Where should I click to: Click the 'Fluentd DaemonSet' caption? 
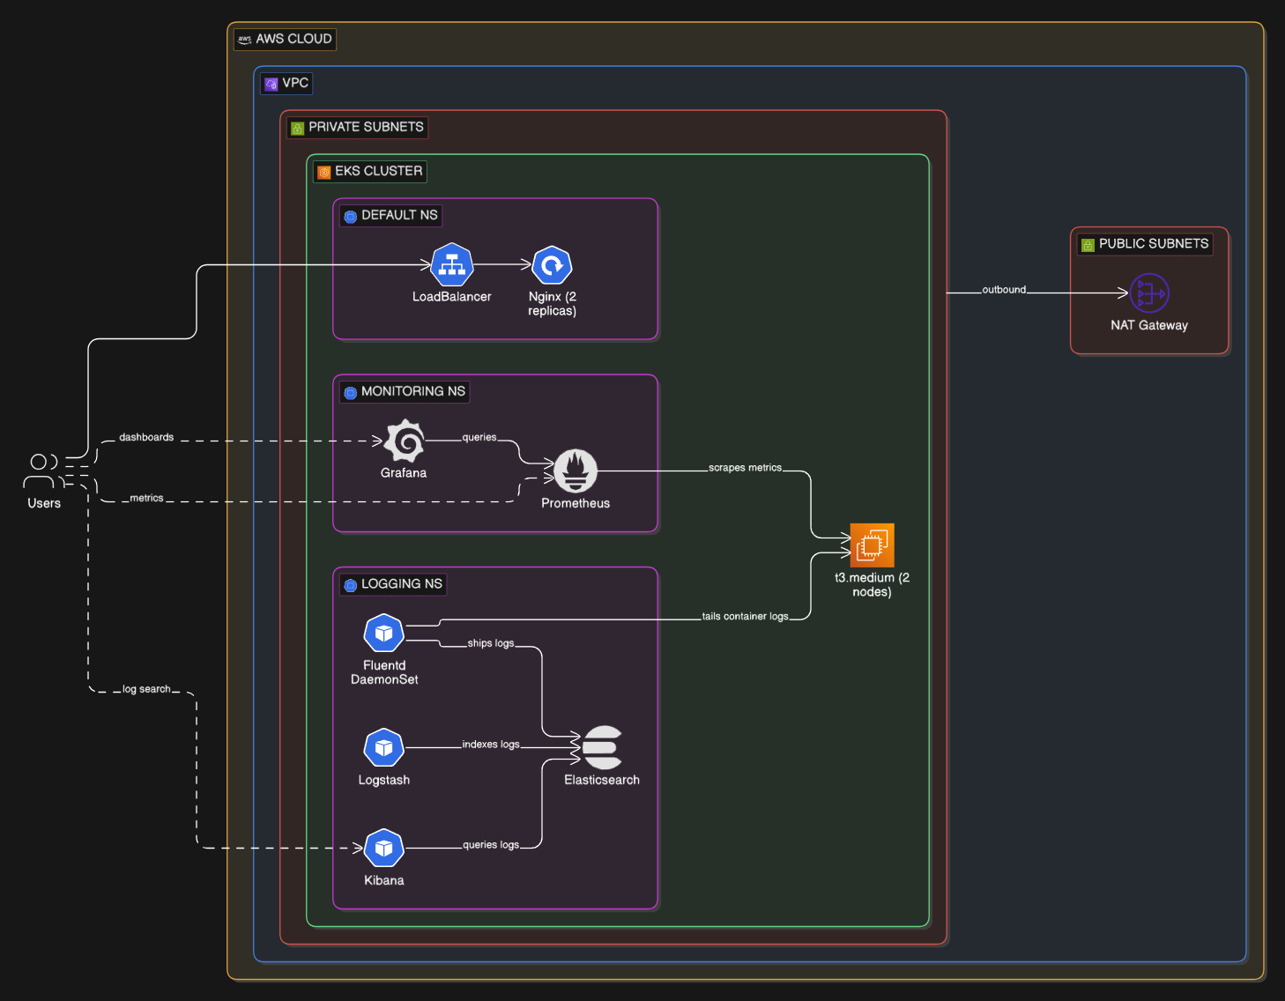pos(384,672)
